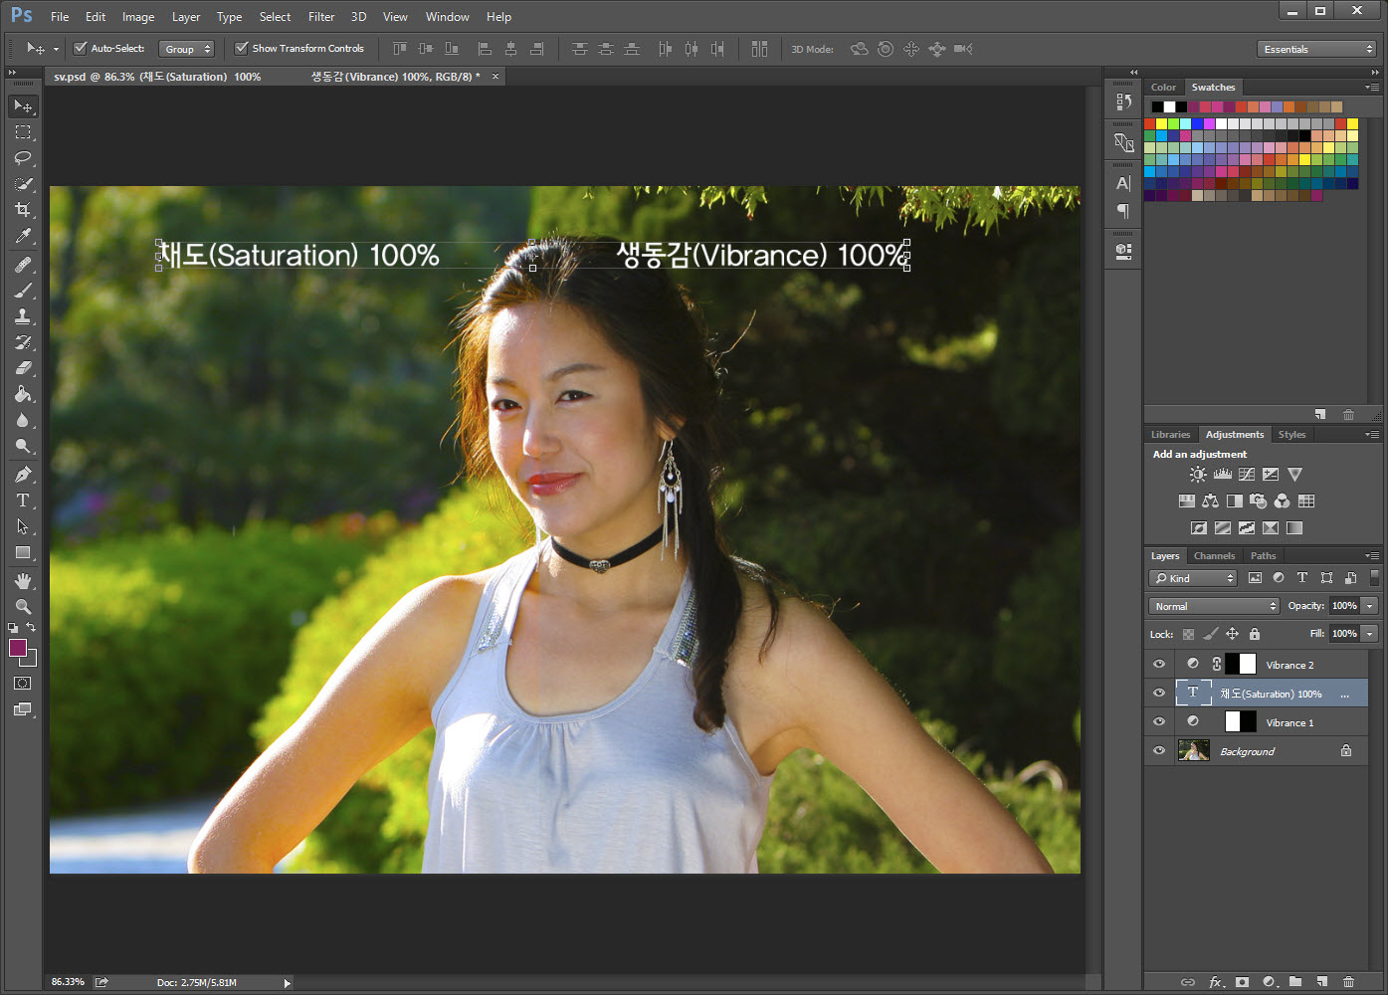Select the Brush tool
The height and width of the screenshot is (995, 1388).
click(x=23, y=291)
